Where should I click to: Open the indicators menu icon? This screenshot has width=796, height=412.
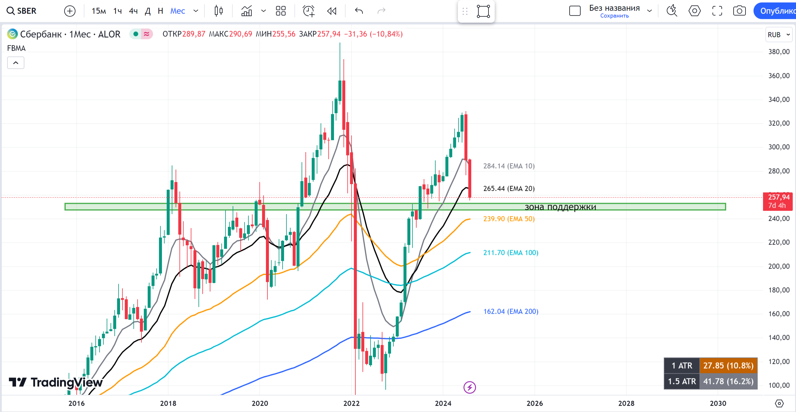pyautogui.click(x=247, y=11)
